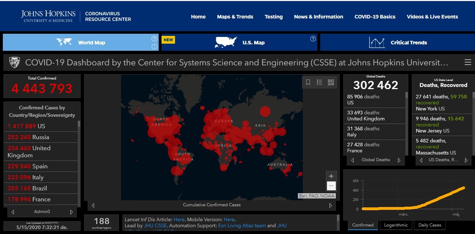Image resolution: width=475 pixels, height=234 pixels.
Task: Navigate to News & Information
Action: pos(318,17)
